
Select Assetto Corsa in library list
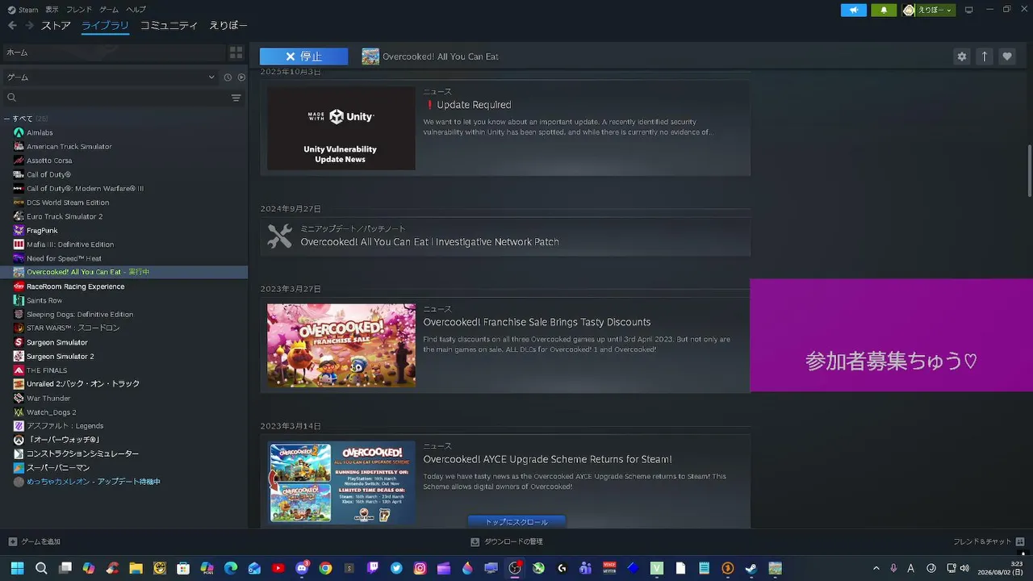[49, 161]
